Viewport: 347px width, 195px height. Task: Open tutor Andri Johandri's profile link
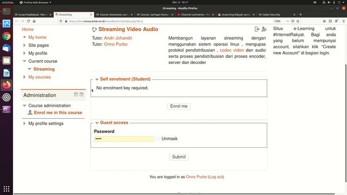point(118,38)
